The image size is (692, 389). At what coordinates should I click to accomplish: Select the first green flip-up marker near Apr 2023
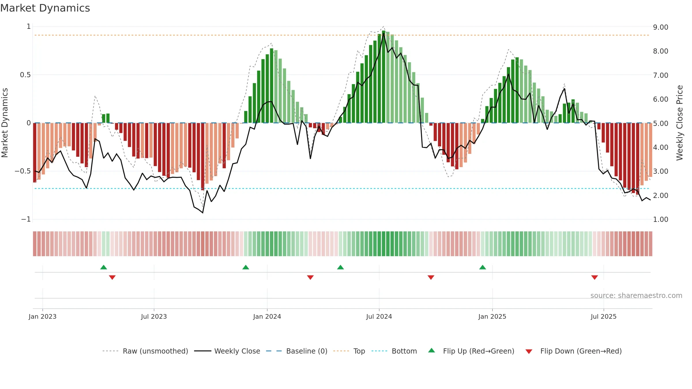[104, 267]
